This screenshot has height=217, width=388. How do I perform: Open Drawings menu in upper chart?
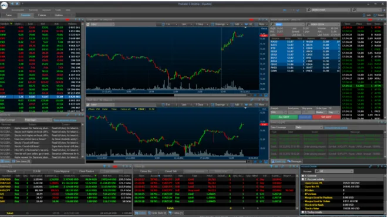click(x=219, y=24)
